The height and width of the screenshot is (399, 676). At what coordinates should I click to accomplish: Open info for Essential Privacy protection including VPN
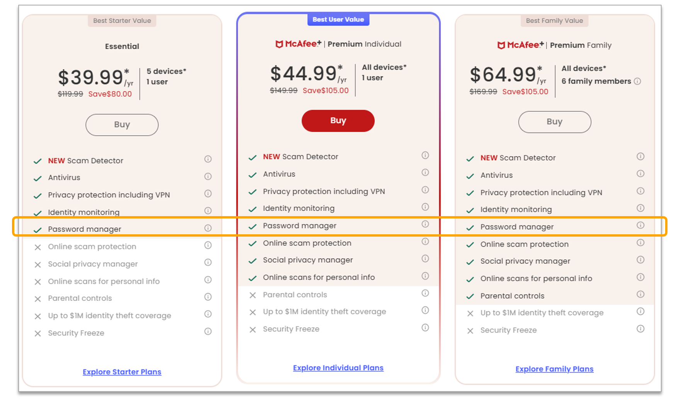pyautogui.click(x=208, y=193)
